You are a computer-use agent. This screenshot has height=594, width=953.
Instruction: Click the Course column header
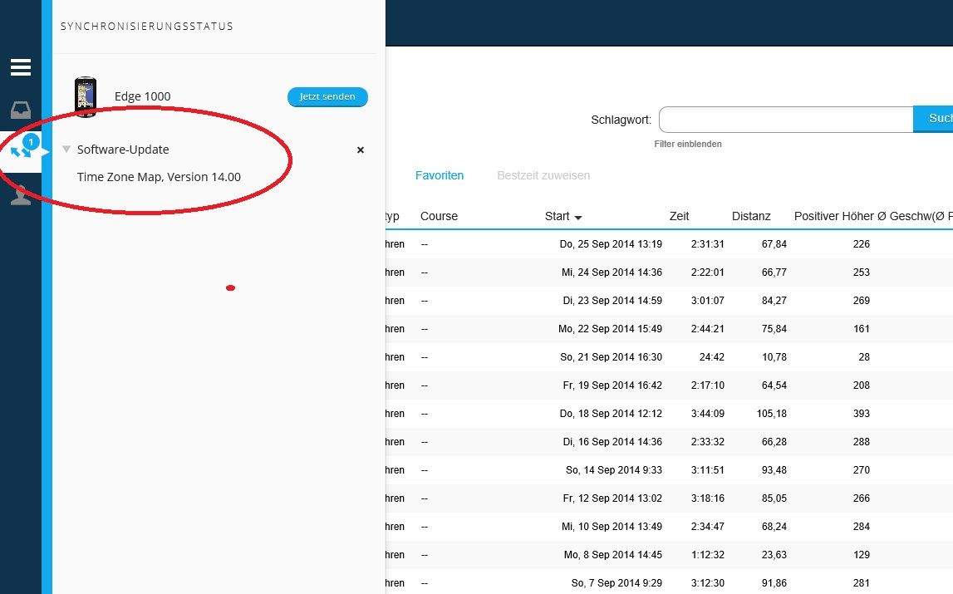439,216
